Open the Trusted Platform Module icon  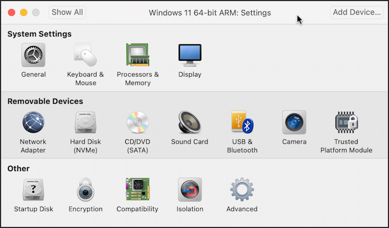point(347,123)
